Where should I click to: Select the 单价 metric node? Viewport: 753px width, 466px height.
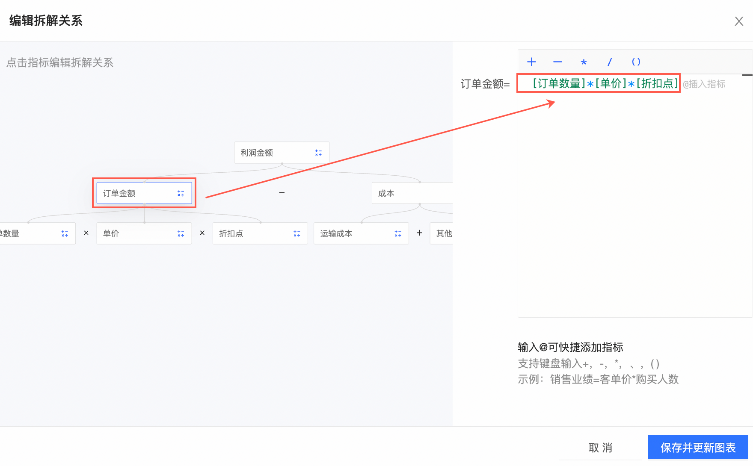(x=133, y=233)
